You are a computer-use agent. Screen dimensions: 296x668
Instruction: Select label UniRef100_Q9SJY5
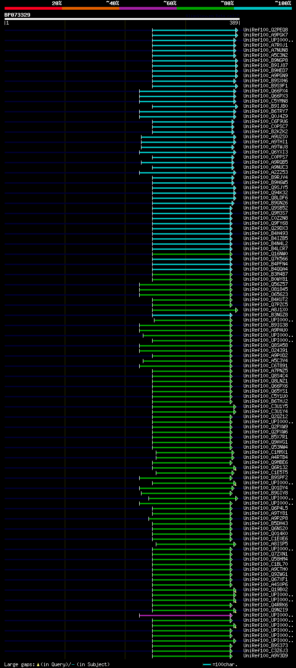265,187
